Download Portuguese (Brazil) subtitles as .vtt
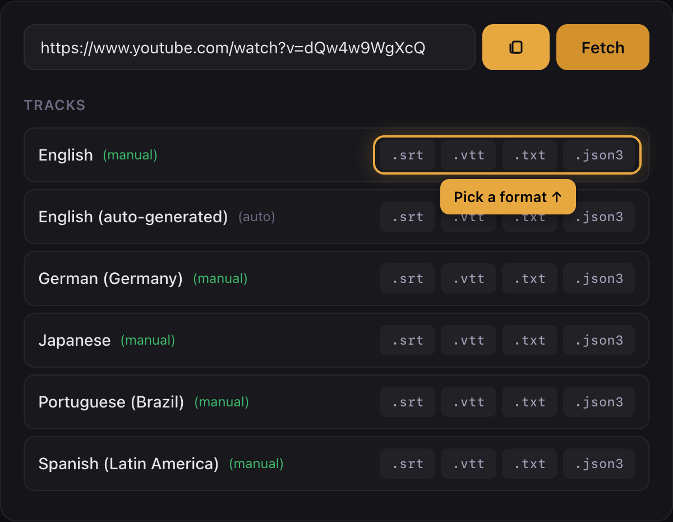Screen dimensions: 673x522 click(x=468, y=402)
